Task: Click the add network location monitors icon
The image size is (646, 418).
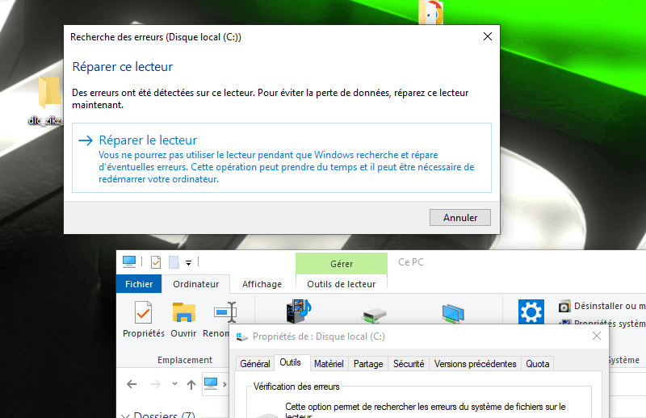Action: [453, 314]
